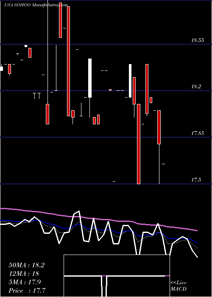The image size is (212, 297).
Task: Click the Price : 17.7 value
Action: tap(27, 291)
